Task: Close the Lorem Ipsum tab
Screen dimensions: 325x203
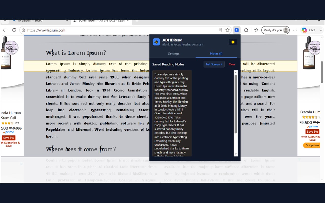Action: pyautogui.click(x=128, y=20)
